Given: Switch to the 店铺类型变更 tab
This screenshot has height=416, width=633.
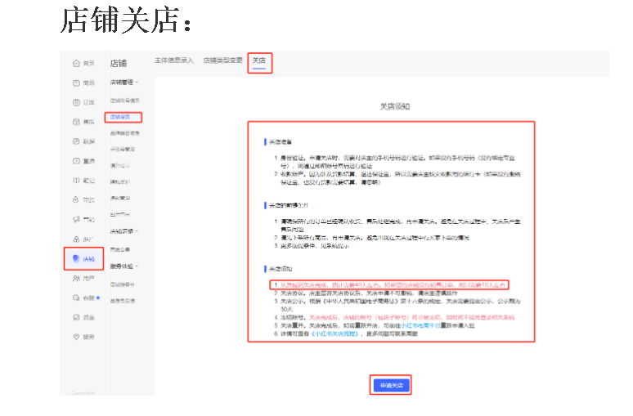Looking at the screenshot, I should point(223,61).
